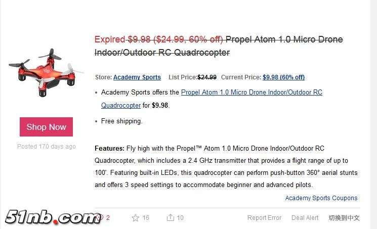
Task: Switch language with 切换到中文
Action: click(344, 218)
